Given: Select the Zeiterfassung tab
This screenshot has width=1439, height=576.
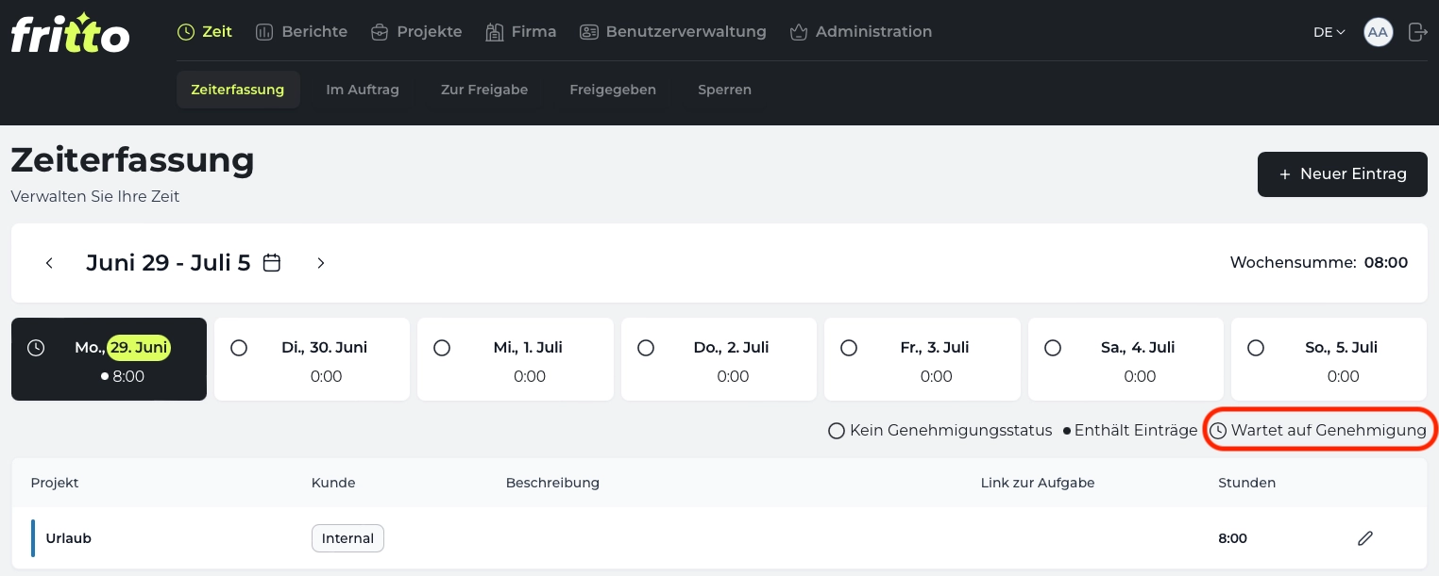Looking at the screenshot, I should (x=238, y=90).
